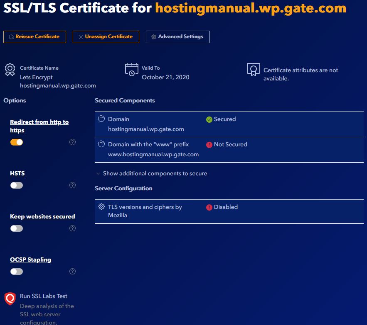Click the certificate attributes ribbon icon
The image size is (367, 325).
(254, 70)
